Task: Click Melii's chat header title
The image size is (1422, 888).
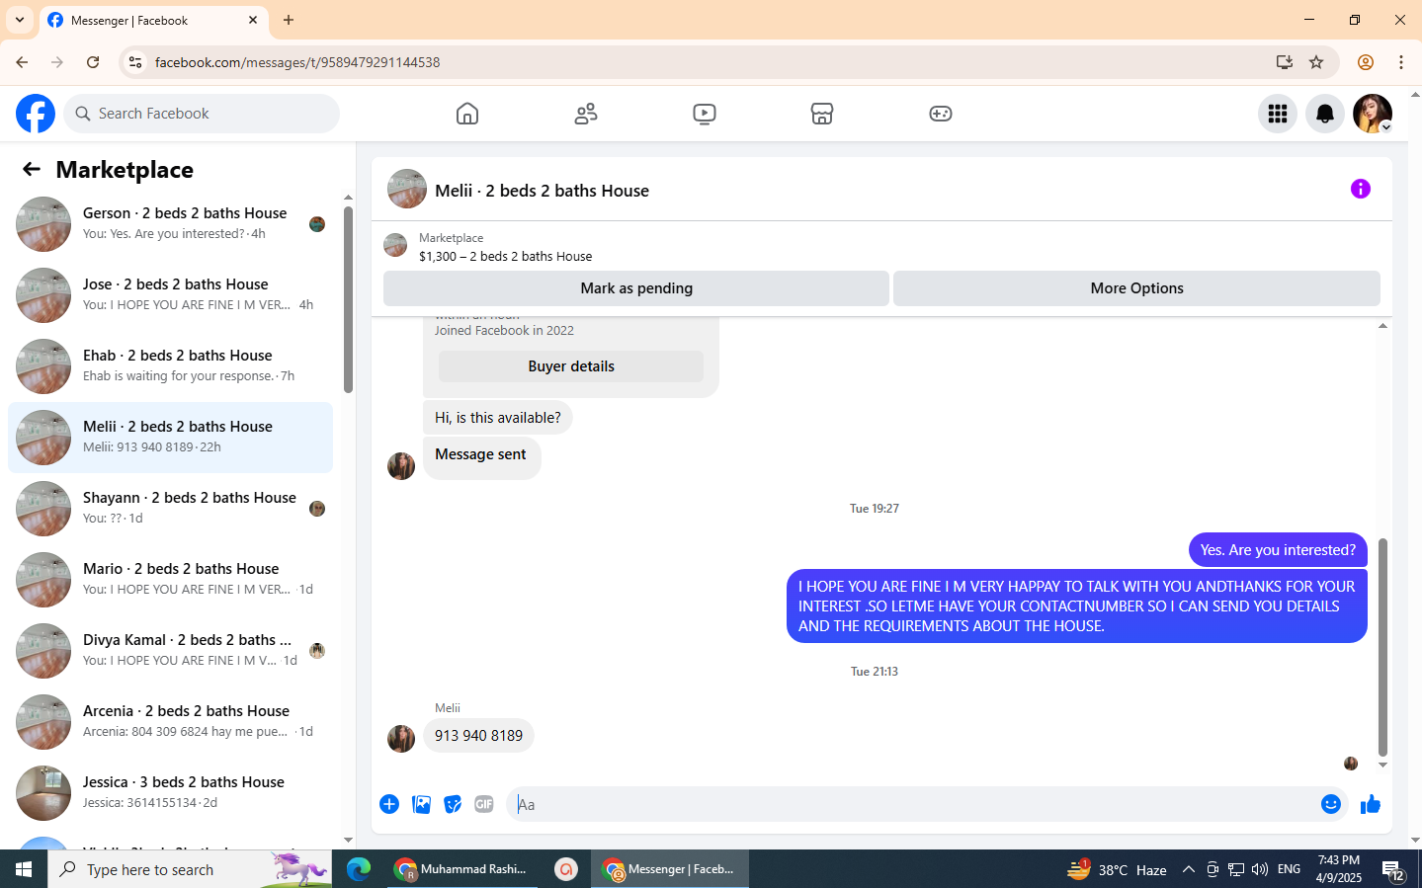Action: pos(542,191)
